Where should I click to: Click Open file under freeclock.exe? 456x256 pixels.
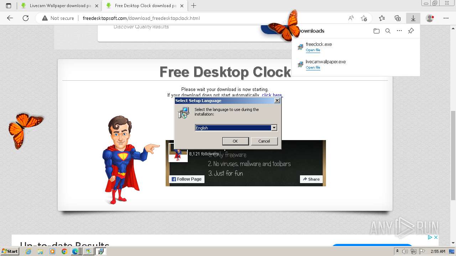[x=313, y=50]
